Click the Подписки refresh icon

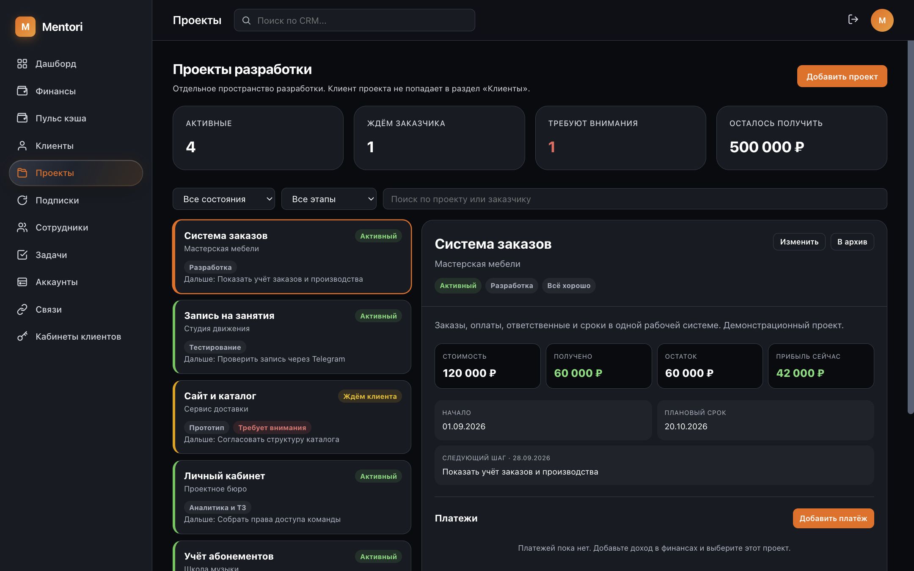tap(22, 200)
